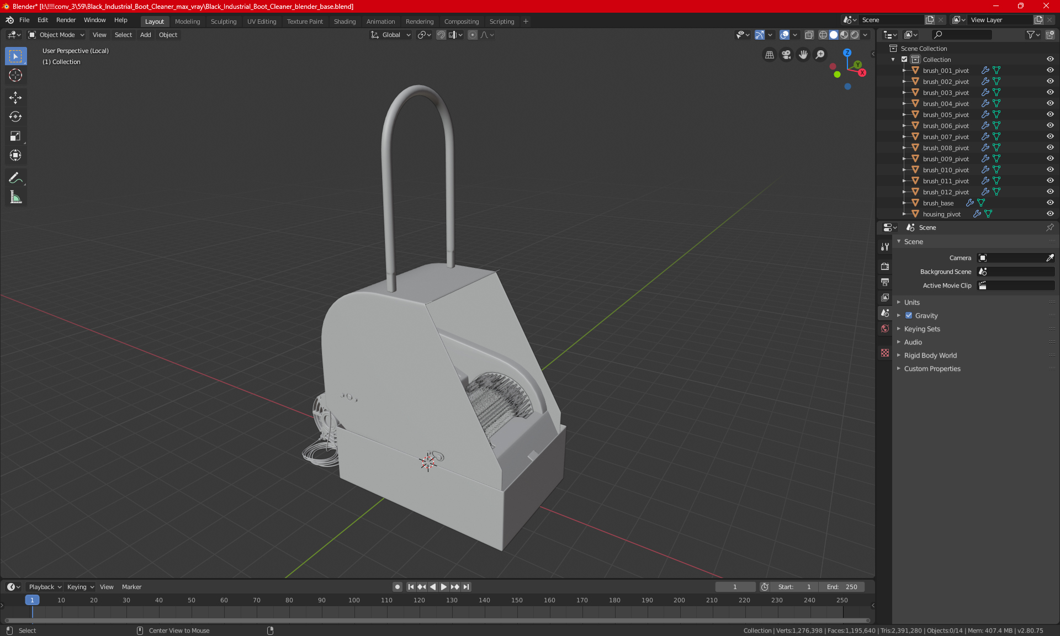Screen dimensions: 1060x636
Task: Open the Render properties tab
Action: click(885, 266)
